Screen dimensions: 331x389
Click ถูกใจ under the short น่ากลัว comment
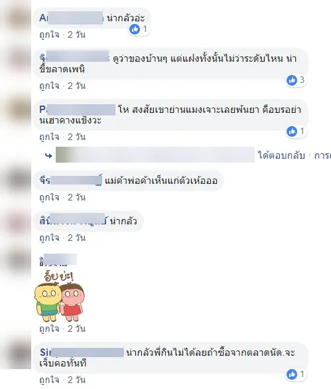click(49, 238)
